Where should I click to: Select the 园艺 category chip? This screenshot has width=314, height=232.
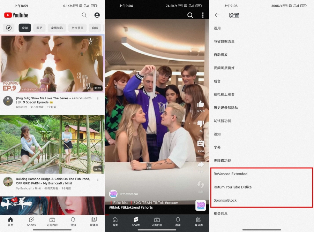point(39,28)
